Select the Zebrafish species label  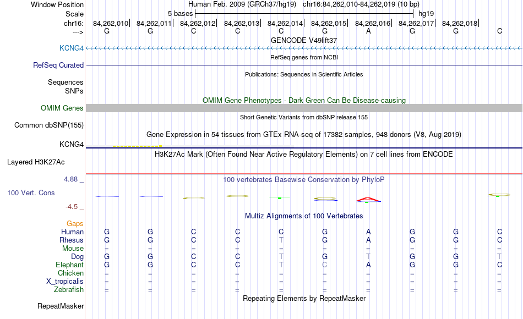coord(69,290)
